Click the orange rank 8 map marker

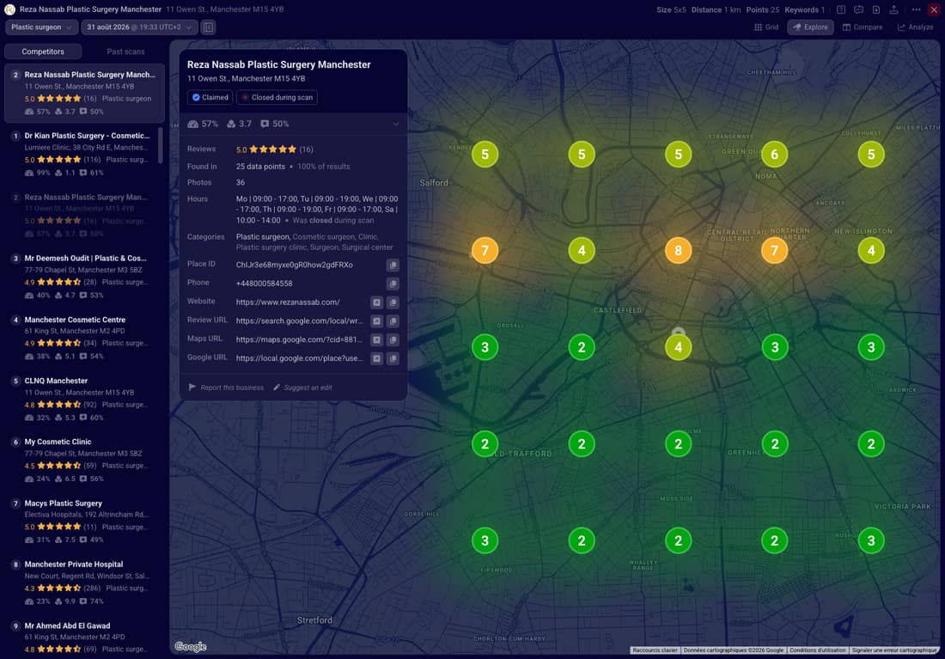(x=678, y=251)
